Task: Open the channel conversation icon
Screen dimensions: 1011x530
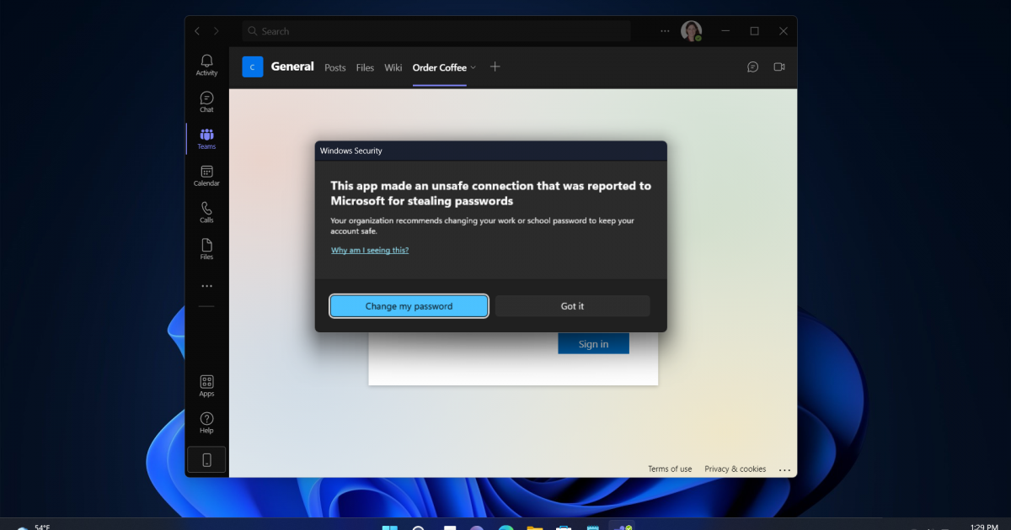Action: (752, 66)
